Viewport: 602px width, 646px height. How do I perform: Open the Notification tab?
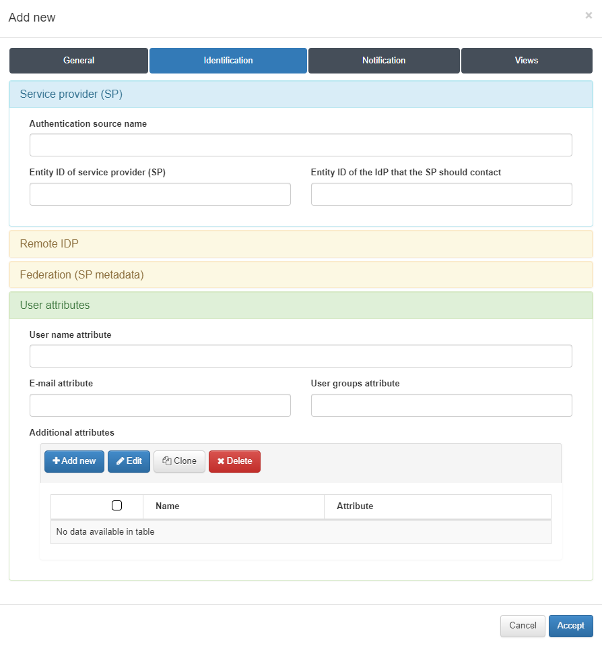[384, 61]
